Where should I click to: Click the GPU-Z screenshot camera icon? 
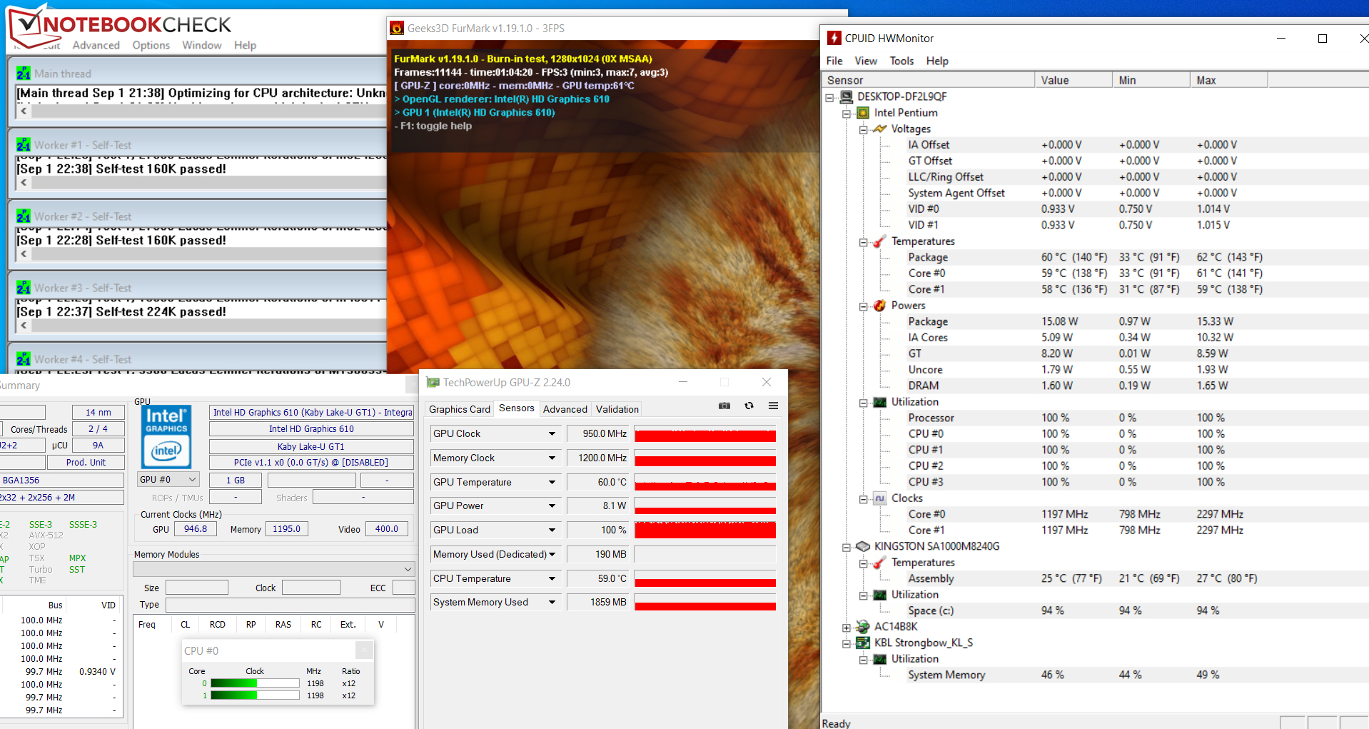[724, 406]
